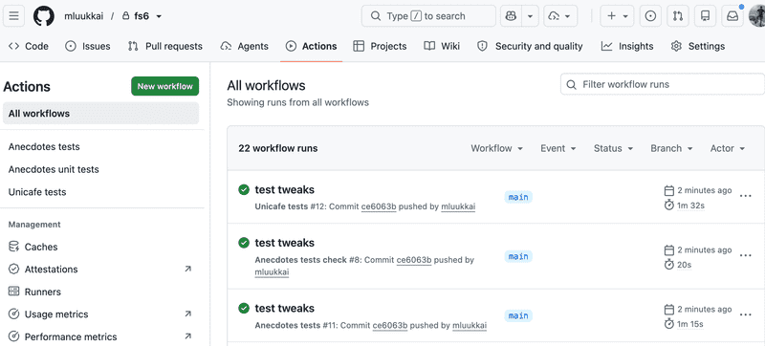Click the main branch label on Anecdotes tests #11 row

click(x=518, y=315)
